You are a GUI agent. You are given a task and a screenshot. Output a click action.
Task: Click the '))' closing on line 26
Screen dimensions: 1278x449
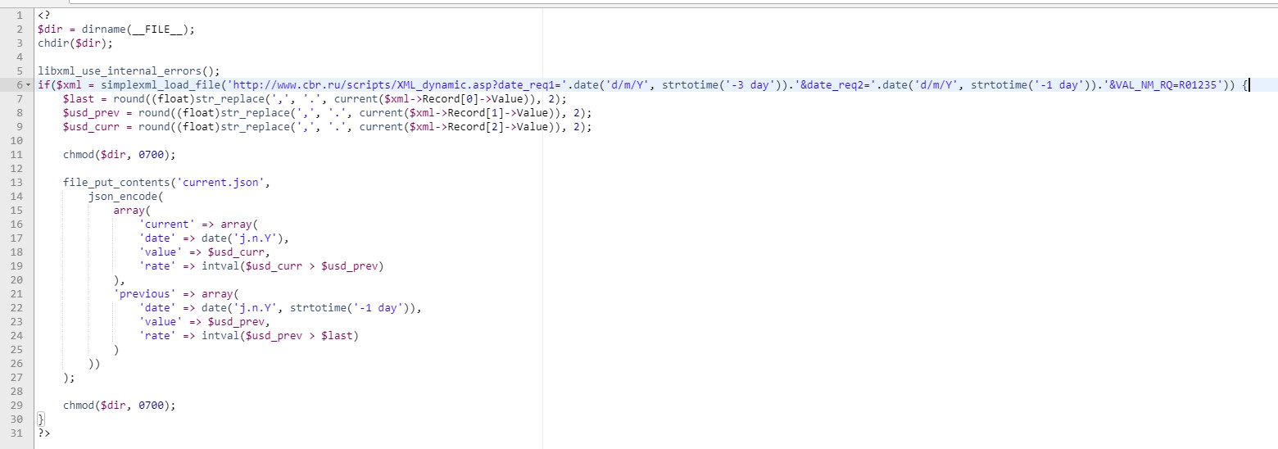coord(94,363)
